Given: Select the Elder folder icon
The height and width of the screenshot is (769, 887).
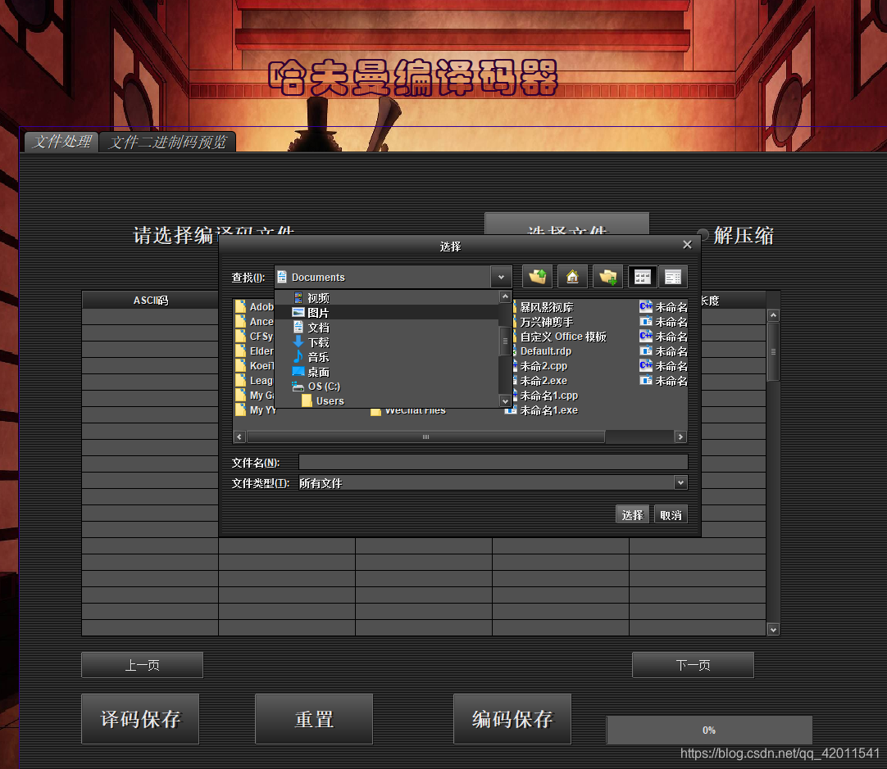Looking at the screenshot, I should point(240,351).
